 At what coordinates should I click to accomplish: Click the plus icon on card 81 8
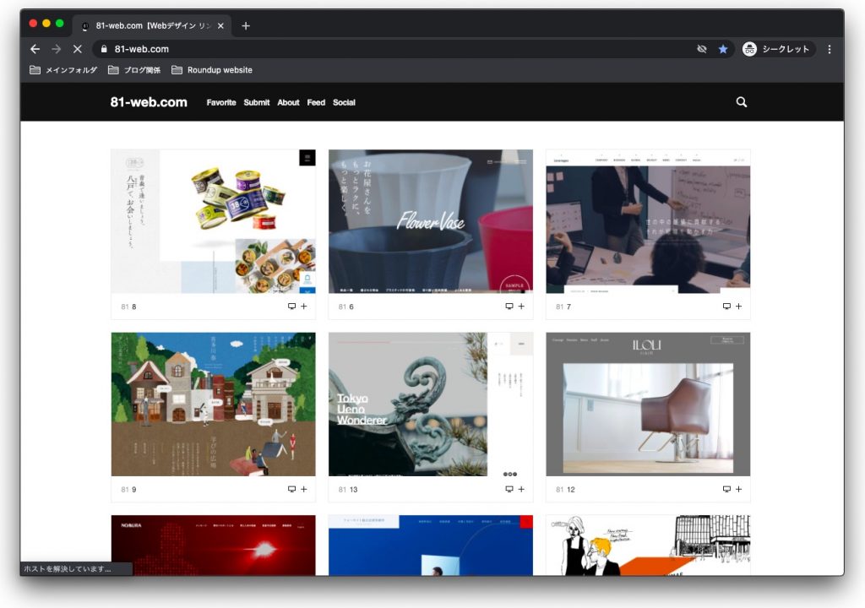304,307
